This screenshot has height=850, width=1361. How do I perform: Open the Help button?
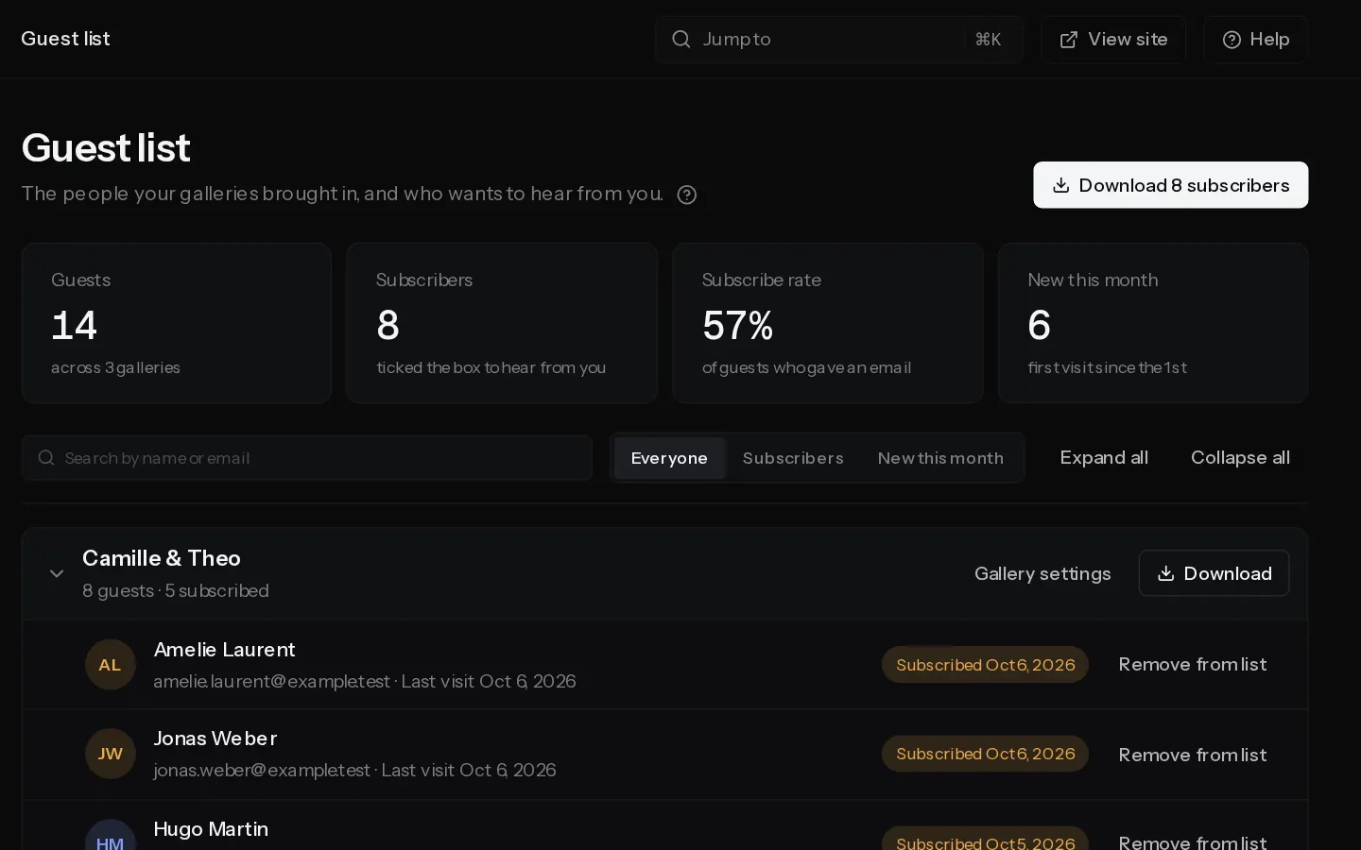pos(1256,40)
